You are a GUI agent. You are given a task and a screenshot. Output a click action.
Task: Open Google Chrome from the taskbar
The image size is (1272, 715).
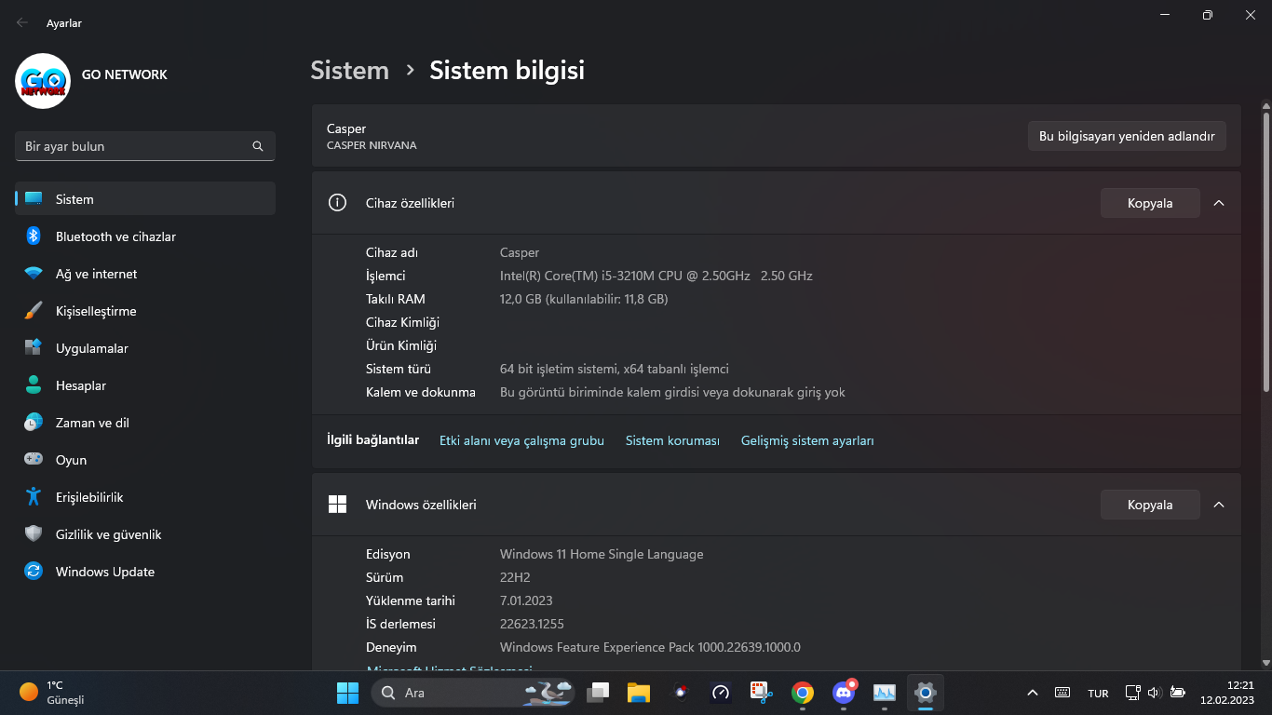(x=802, y=693)
